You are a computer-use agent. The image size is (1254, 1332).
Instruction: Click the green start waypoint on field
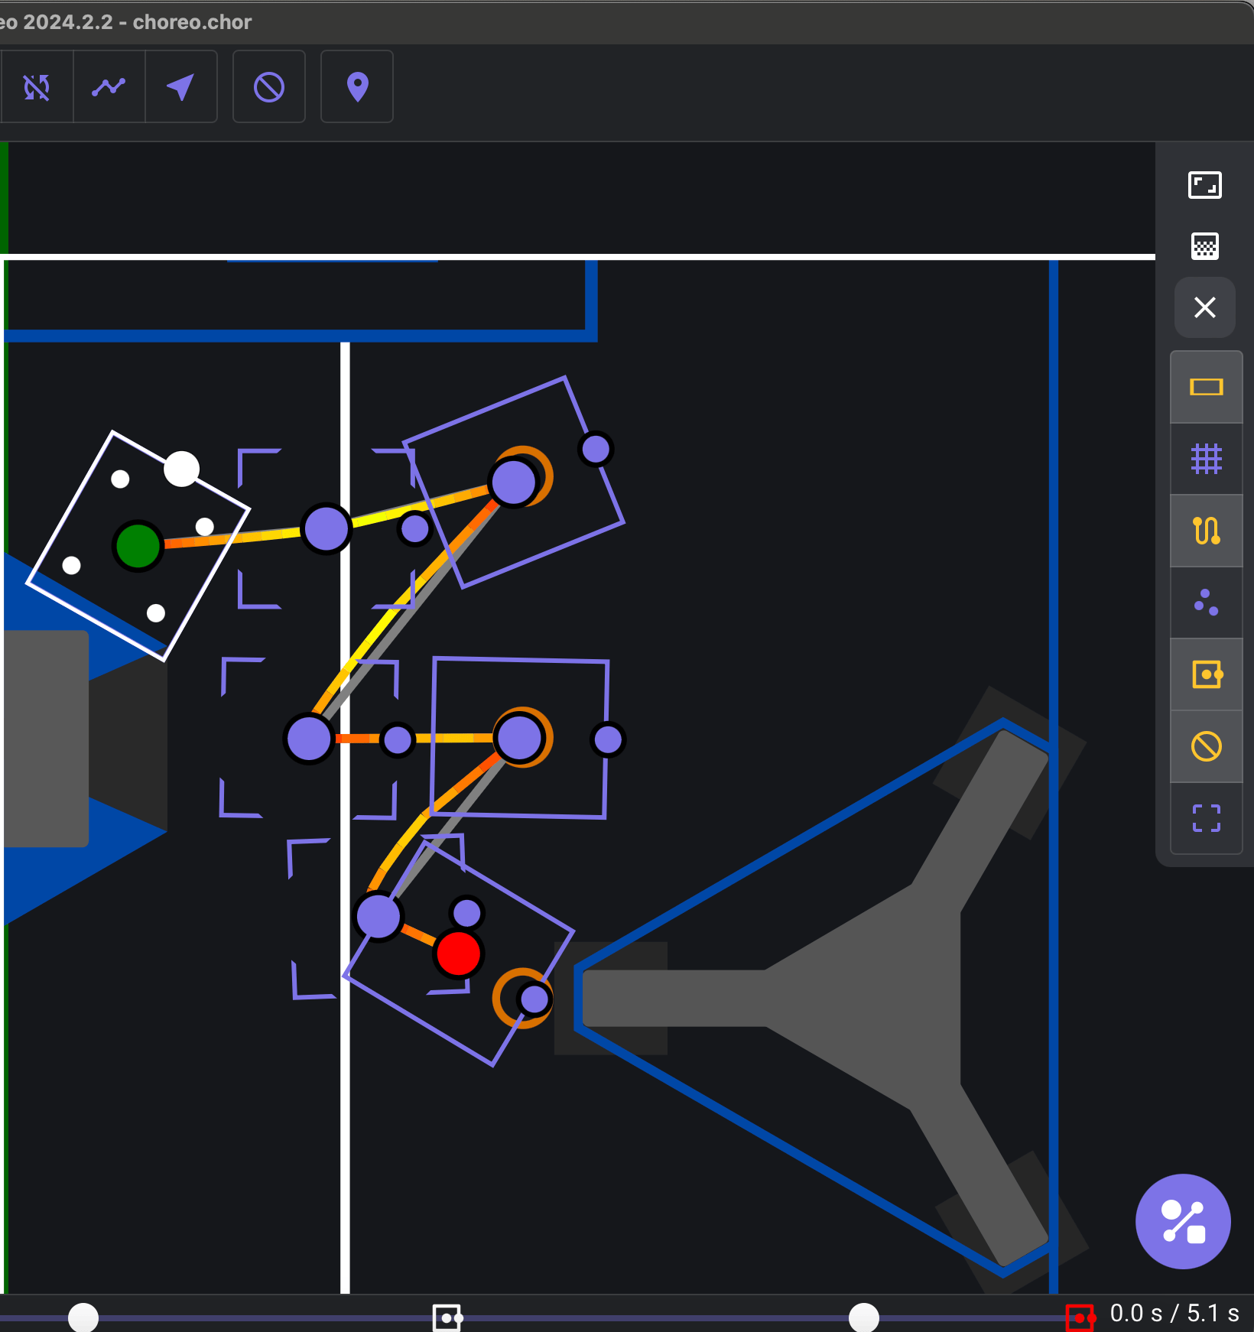138,546
